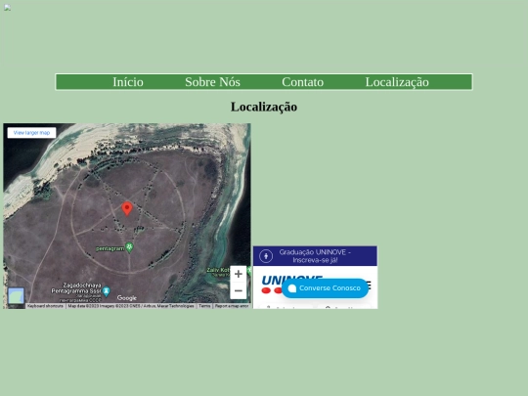
Task: Click the pentagram place label text
Action: click(x=110, y=249)
